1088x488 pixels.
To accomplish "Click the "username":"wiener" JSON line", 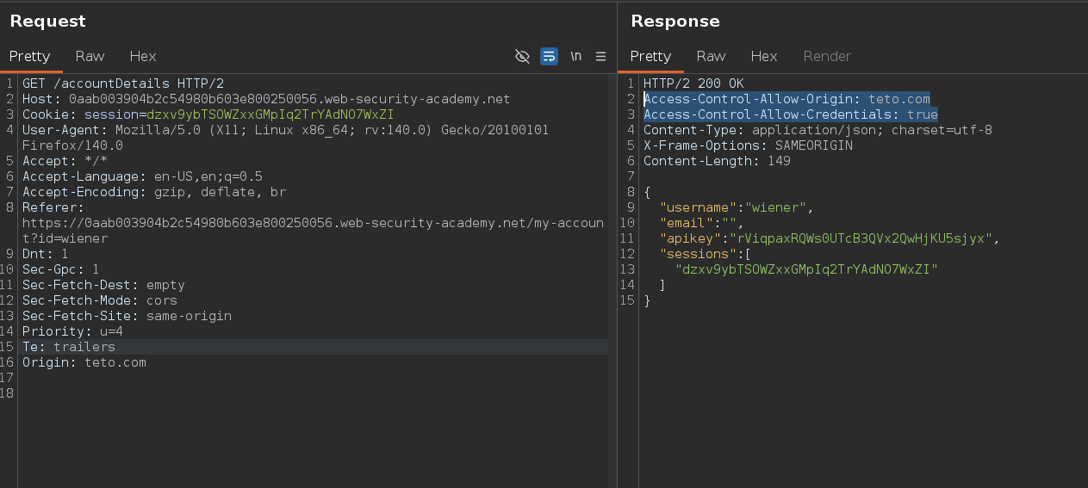I will pyautogui.click(x=737, y=207).
